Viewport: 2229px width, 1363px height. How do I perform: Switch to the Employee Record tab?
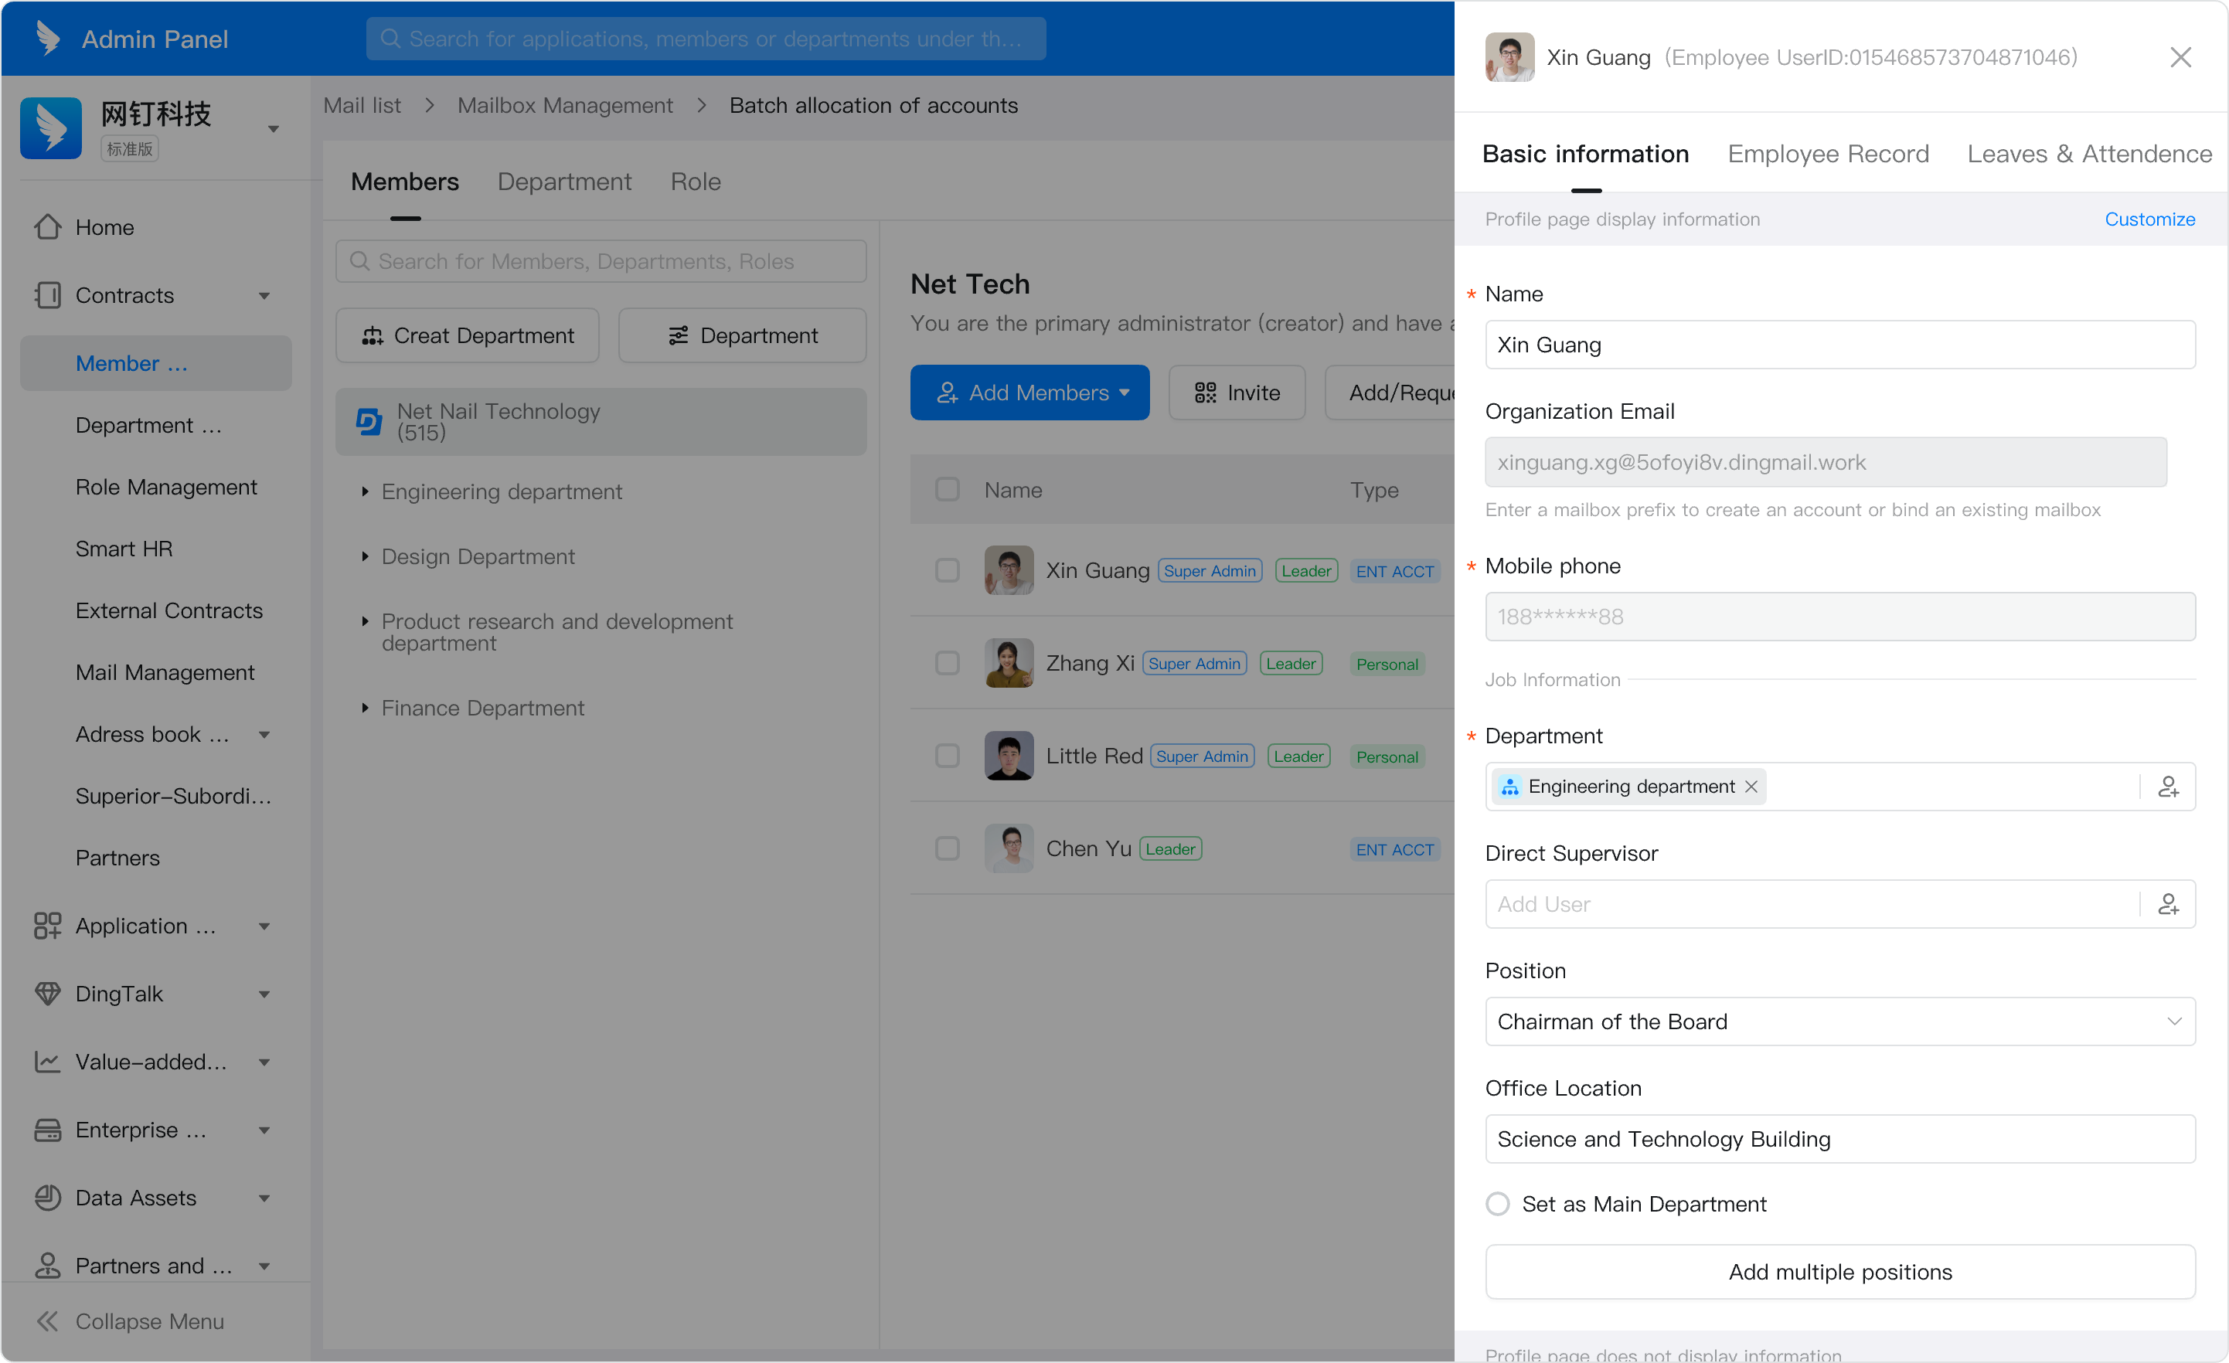1827,154
